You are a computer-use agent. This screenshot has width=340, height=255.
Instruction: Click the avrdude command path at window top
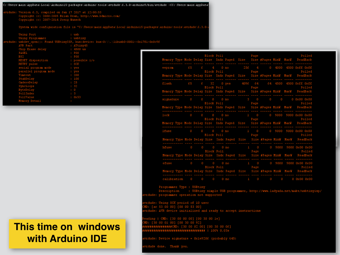[106, 5]
